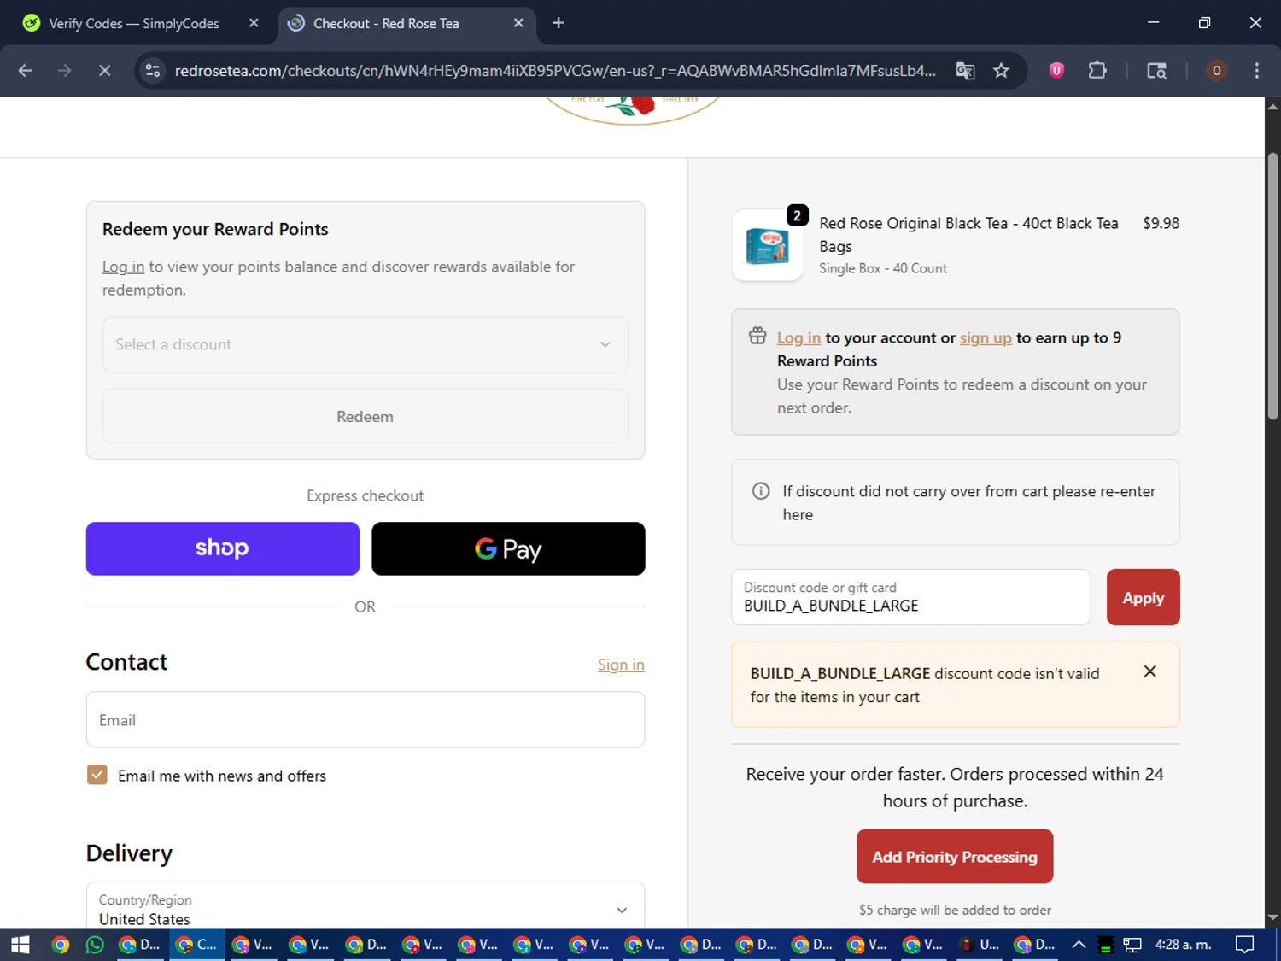
Task: Click the browser address bar URL
Action: coord(555,71)
